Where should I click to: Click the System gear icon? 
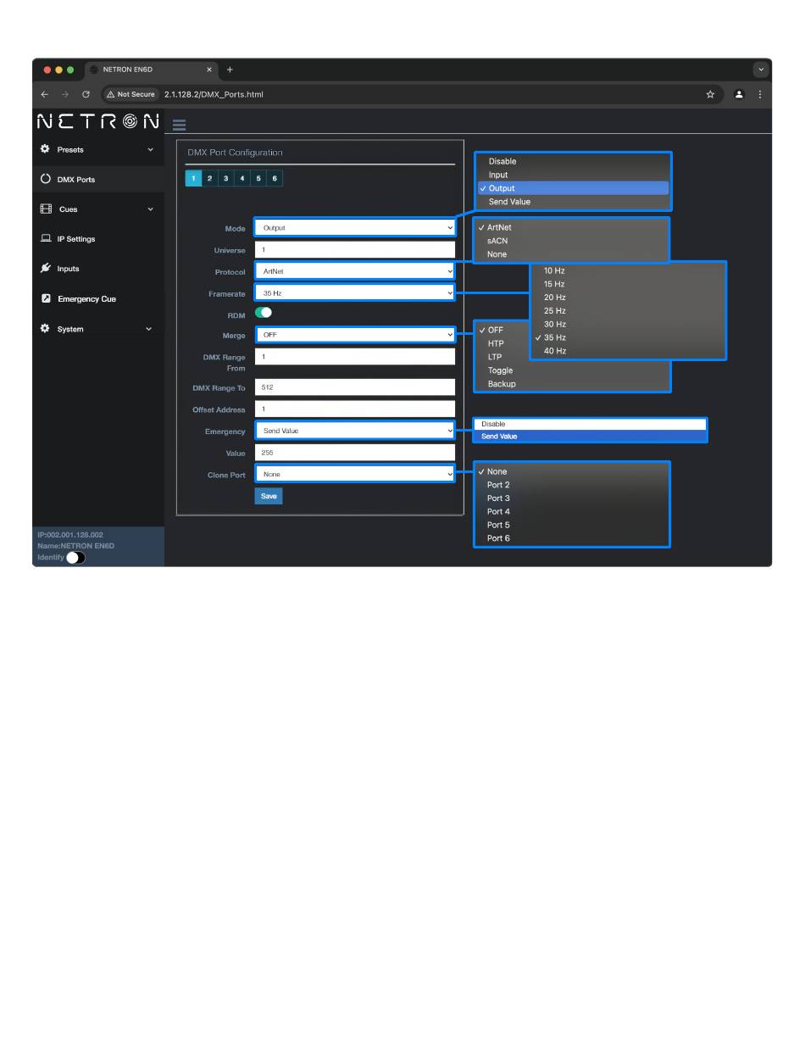point(45,329)
